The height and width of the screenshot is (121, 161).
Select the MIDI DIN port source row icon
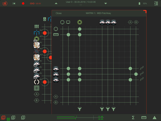coord(56,29)
